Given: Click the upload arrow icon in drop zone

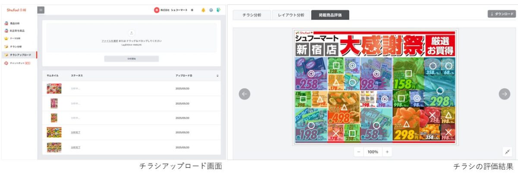Looking at the screenshot, I should pos(132,33).
